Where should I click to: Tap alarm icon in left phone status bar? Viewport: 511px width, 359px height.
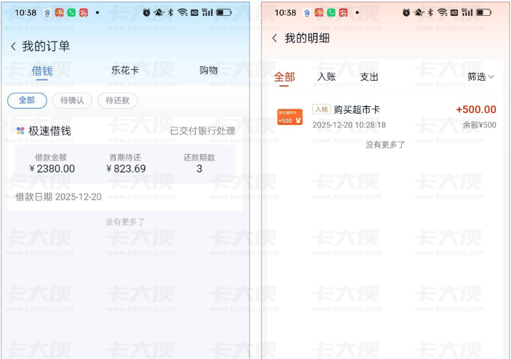pos(146,13)
